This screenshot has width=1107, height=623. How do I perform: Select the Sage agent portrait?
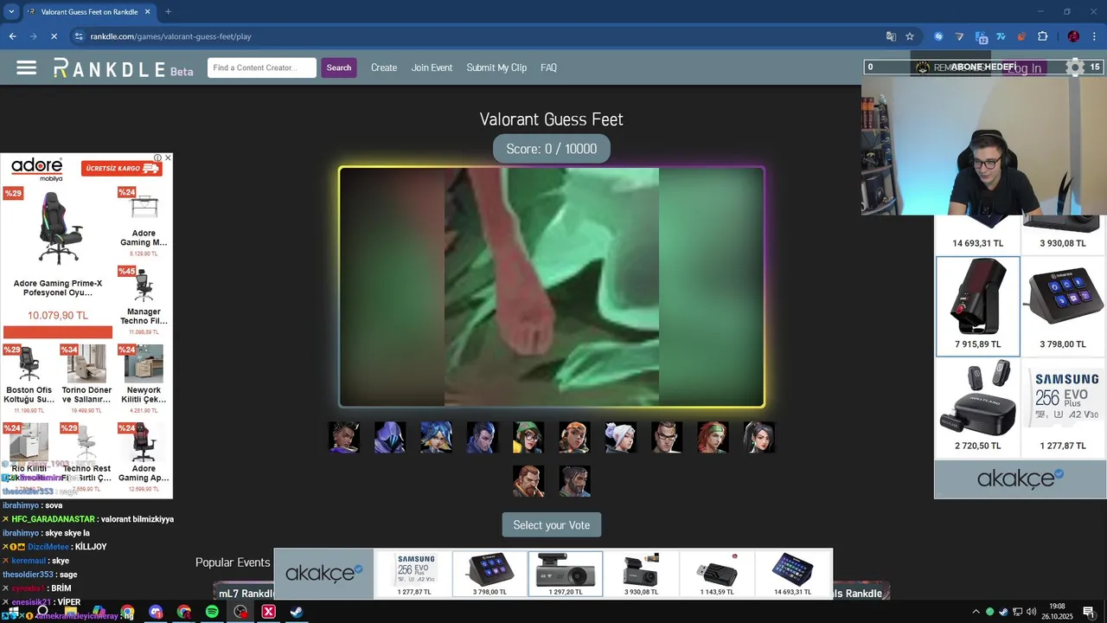[x=758, y=437]
